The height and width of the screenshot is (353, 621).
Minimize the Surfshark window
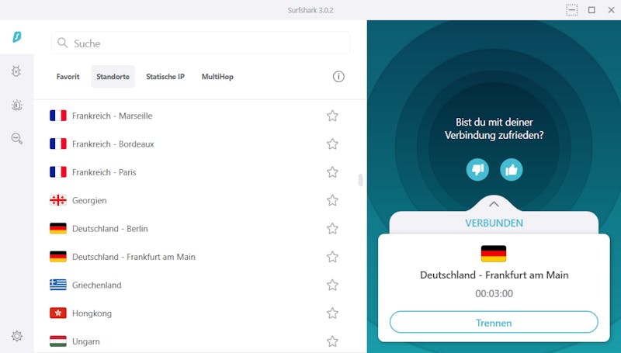(571, 10)
